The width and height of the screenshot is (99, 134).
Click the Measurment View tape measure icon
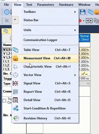click(x=15, y=58)
